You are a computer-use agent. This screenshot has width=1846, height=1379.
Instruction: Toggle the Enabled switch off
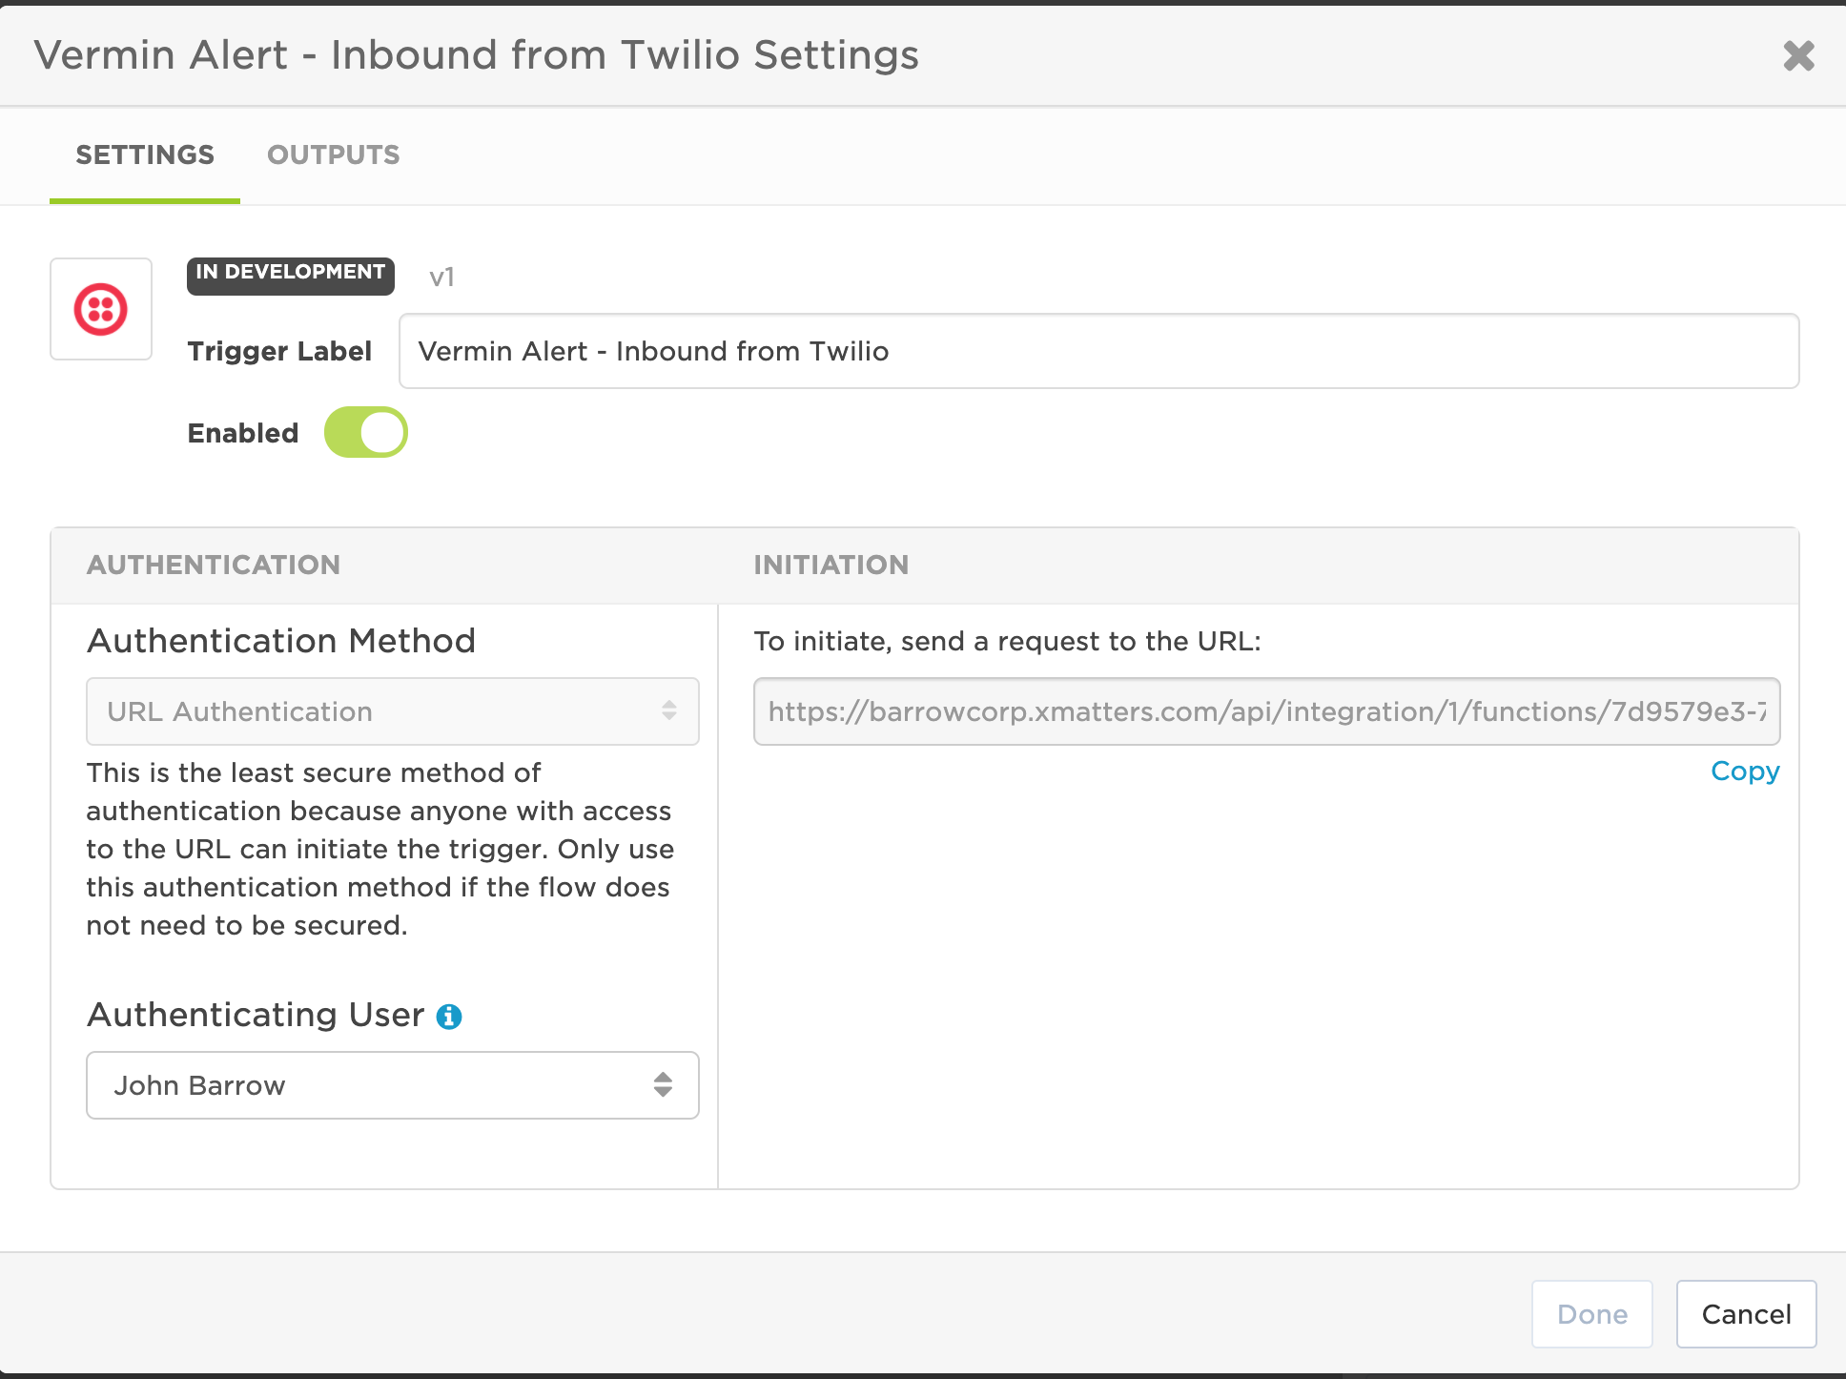pos(366,433)
